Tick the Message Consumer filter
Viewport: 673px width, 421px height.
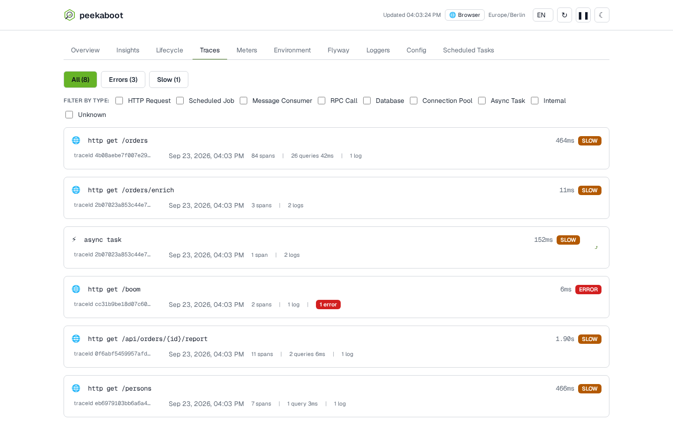tap(243, 101)
